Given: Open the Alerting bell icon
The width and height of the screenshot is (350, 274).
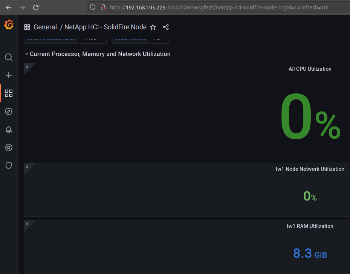Looking at the screenshot, I should click(9, 129).
